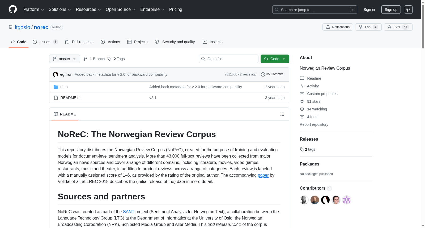Click the tag icon under Releases
The height and width of the screenshot is (228, 425).
pos(302,149)
